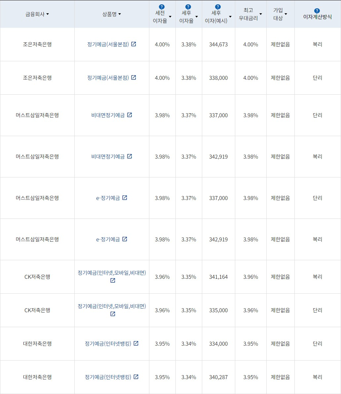This screenshot has width=341, height=394.
Task: Click the sort arrow on 세후이자(예시) column
Action: pos(230,16)
